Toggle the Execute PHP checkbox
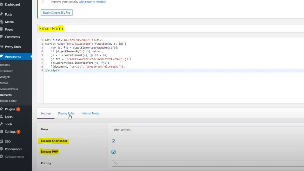The width and height of the screenshot is (304, 171). coord(114,152)
